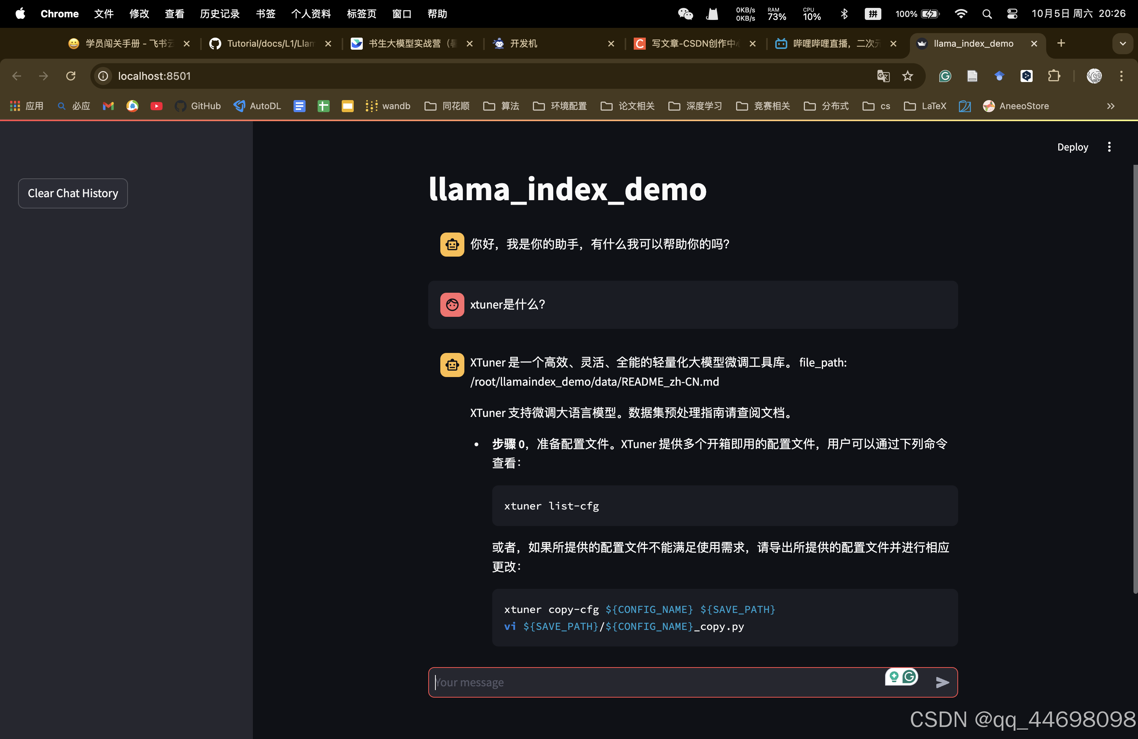
Task: Send the message using the arrow icon
Action: point(942,683)
